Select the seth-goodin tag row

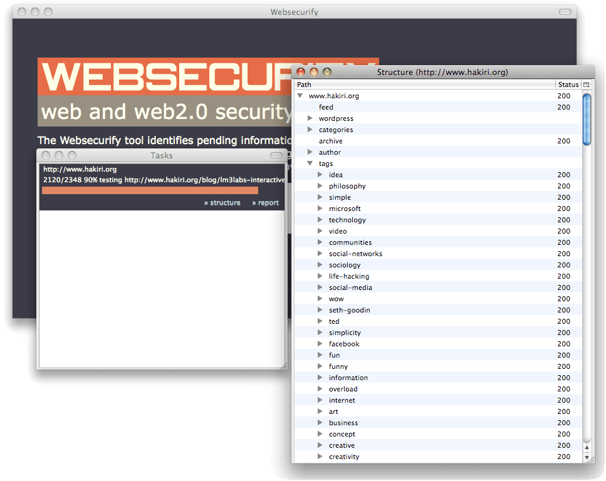point(438,310)
